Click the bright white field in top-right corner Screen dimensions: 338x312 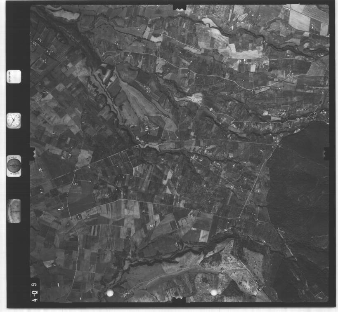tap(299, 19)
